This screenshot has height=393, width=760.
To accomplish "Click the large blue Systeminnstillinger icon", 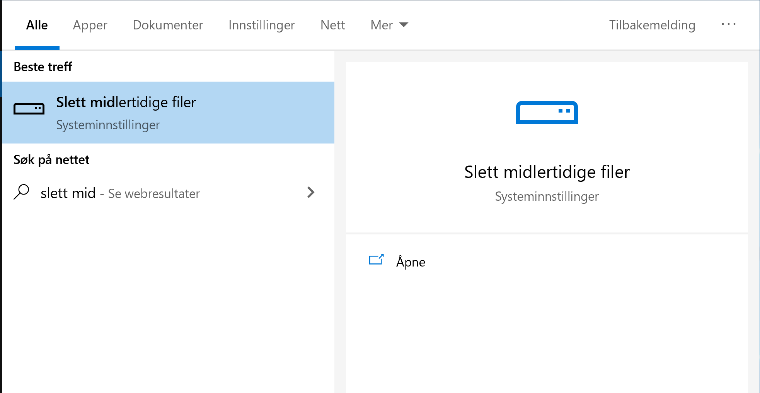I will (547, 113).
